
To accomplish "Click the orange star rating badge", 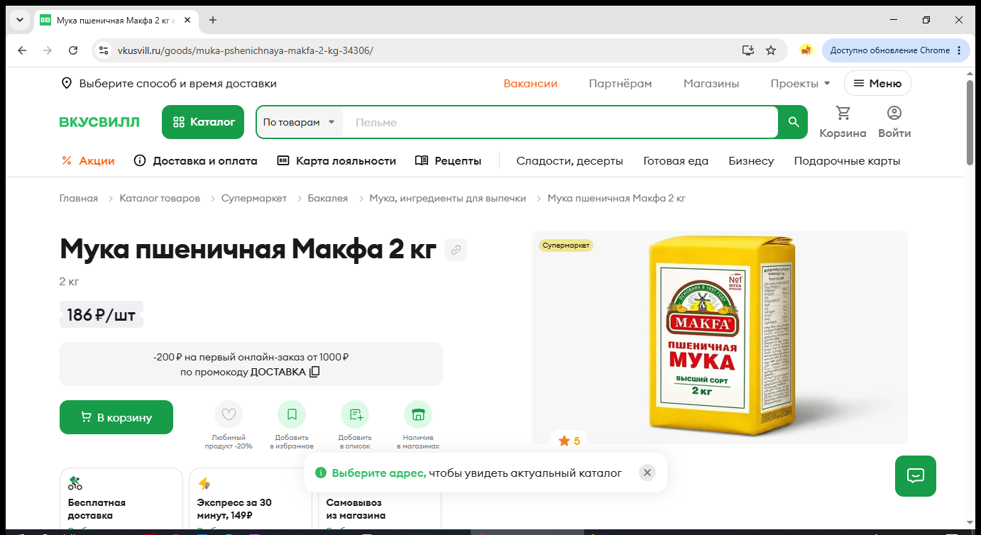I will coord(569,441).
